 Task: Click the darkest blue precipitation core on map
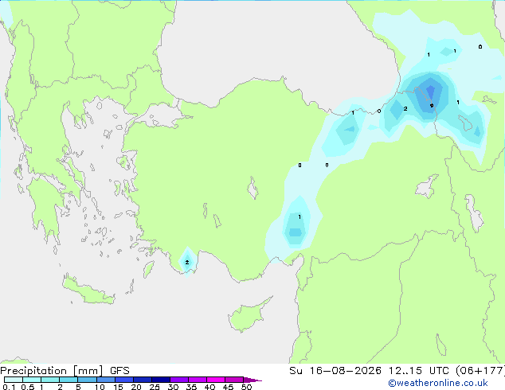(431, 91)
